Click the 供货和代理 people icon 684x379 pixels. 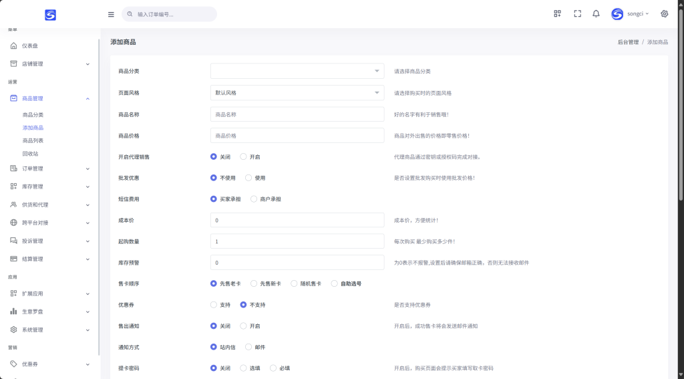coord(13,205)
